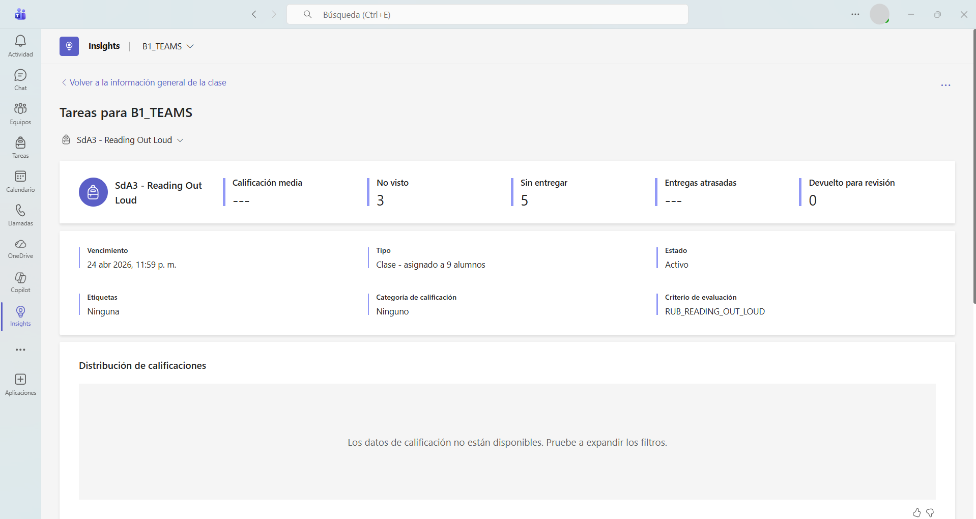
Task: Open the Calendario view
Action: (x=20, y=181)
